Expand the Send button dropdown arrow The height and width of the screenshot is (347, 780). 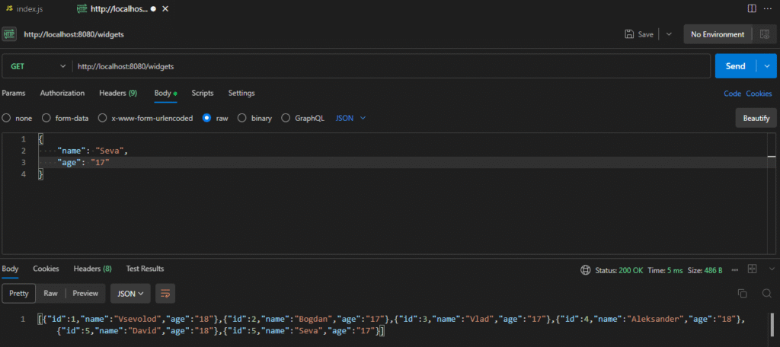click(x=767, y=66)
